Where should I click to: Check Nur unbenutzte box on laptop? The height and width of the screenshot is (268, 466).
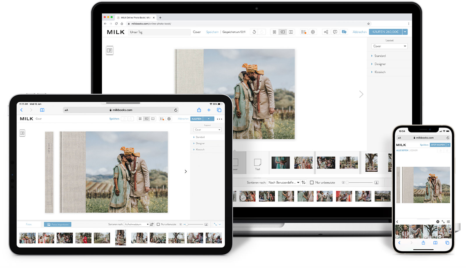point(312,182)
